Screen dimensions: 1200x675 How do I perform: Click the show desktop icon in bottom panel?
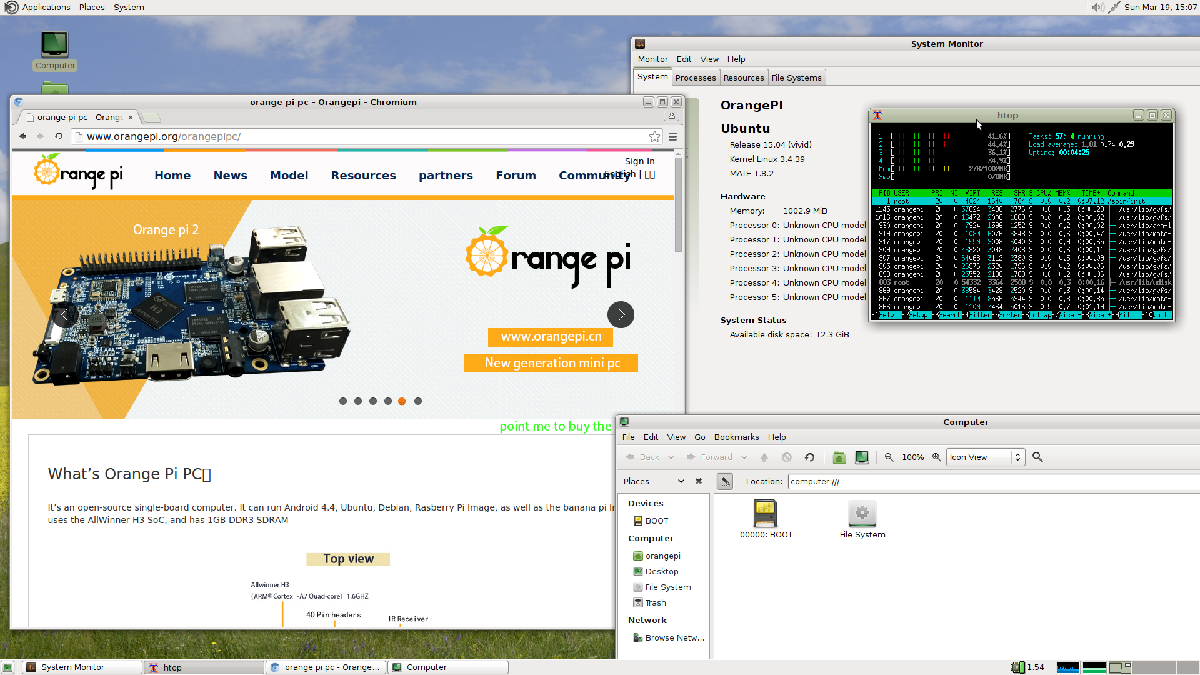click(8, 667)
